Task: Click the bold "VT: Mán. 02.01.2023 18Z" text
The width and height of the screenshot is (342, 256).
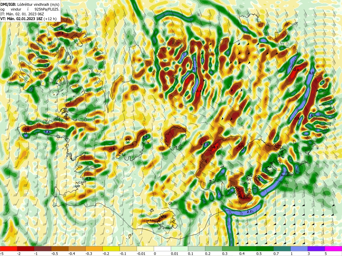Action: (x=22, y=19)
